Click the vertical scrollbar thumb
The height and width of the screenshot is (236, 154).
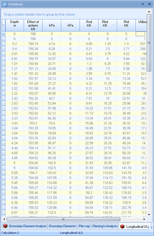tap(149, 43)
